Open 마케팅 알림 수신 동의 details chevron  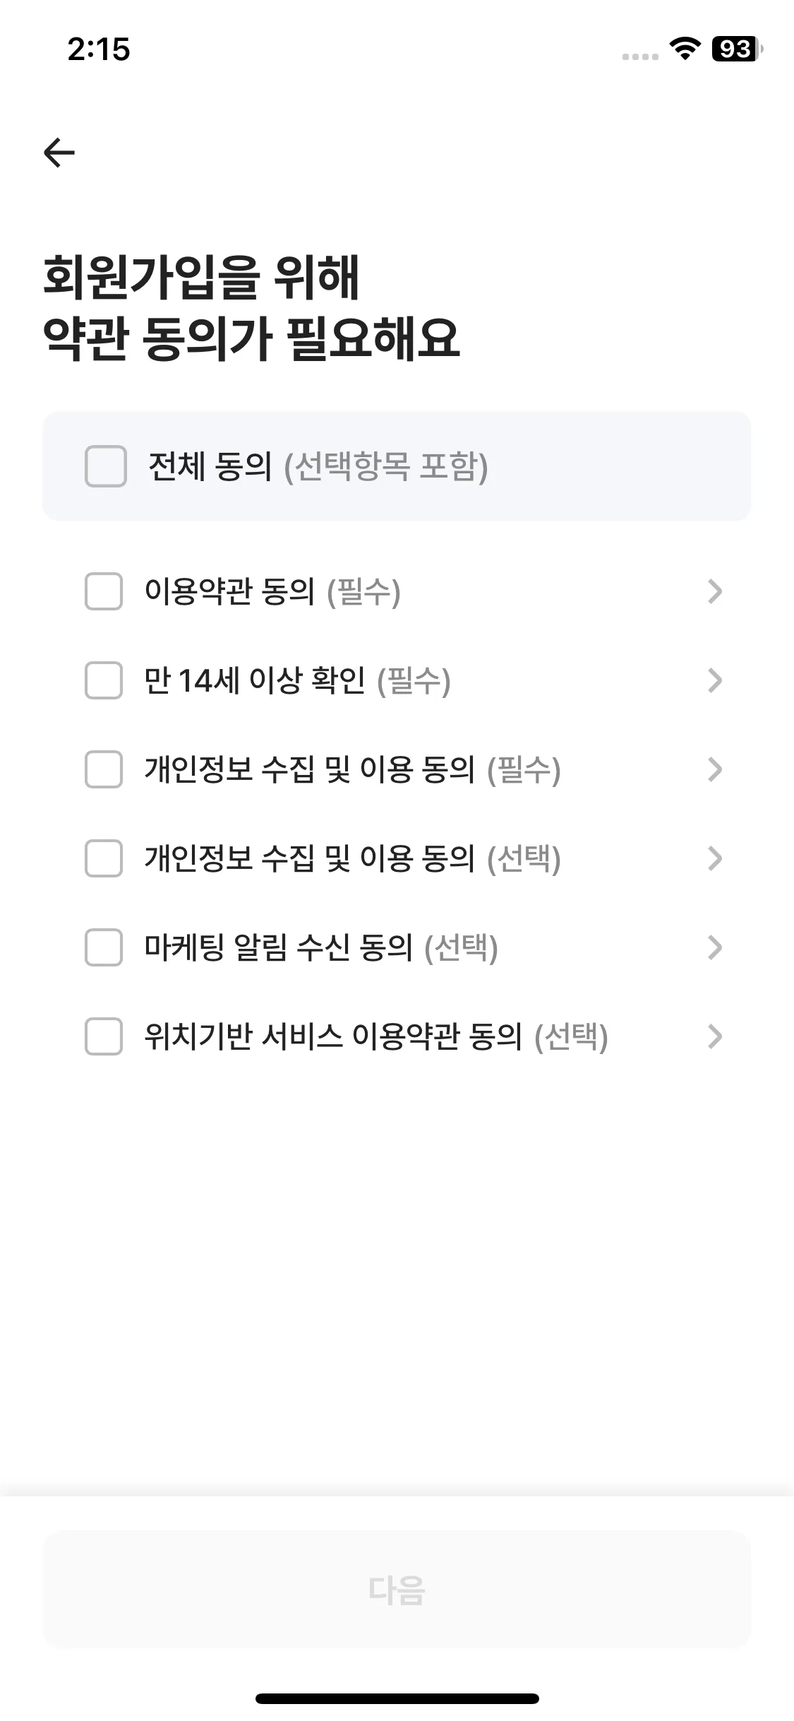(714, 947)
